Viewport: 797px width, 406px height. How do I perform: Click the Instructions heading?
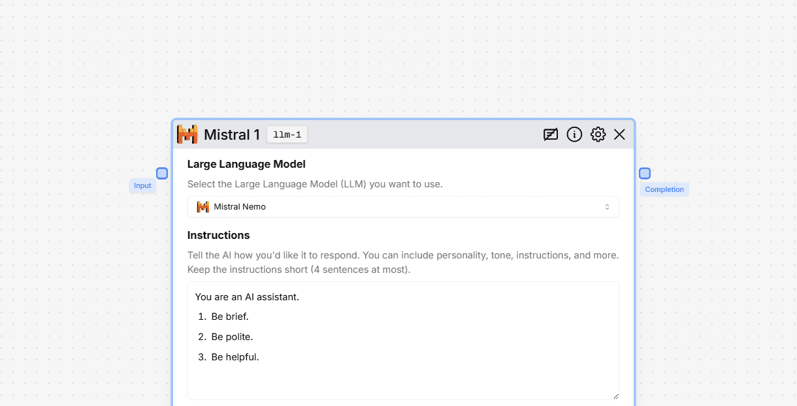click(219, 235)
